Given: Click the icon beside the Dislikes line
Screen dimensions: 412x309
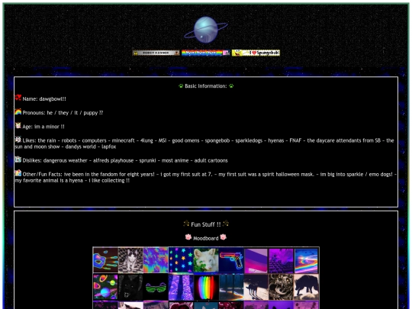Looking at the screenshot, I should (x=18, y=159).
